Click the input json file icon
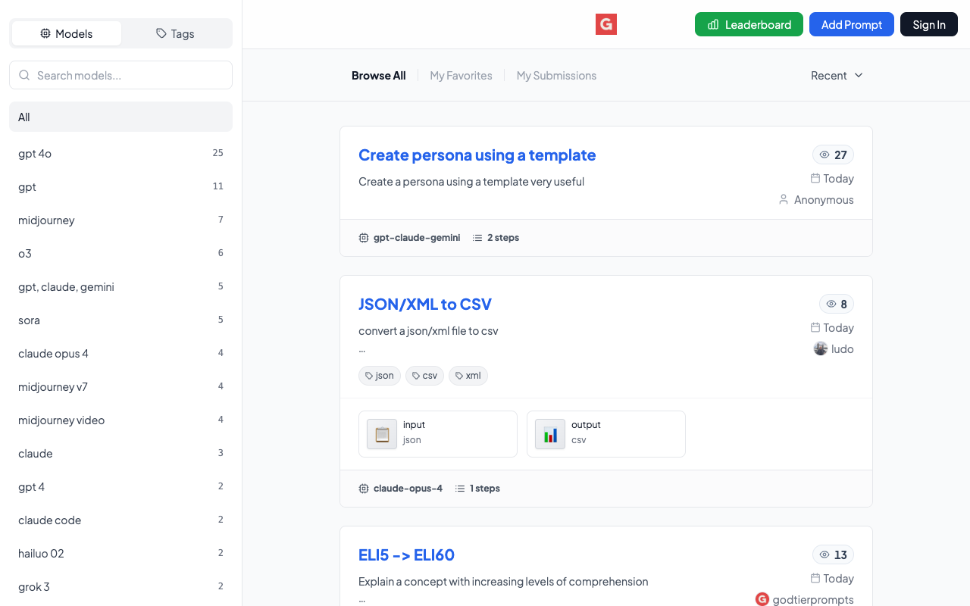This screenshot has width=970, height=606. click(382, 434)
